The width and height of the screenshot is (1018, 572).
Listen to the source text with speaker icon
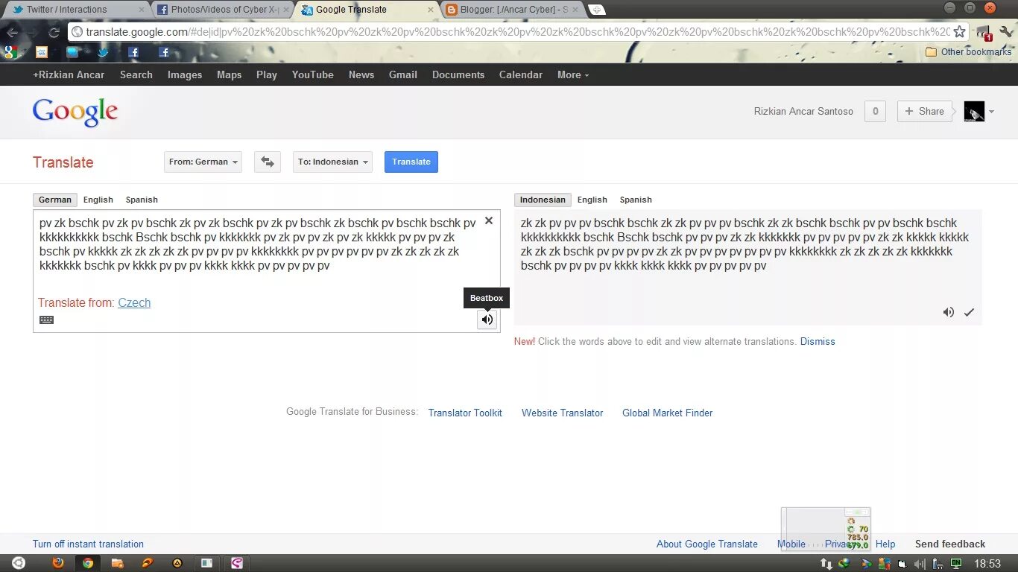pyautogui.click(x=487, y=320)
